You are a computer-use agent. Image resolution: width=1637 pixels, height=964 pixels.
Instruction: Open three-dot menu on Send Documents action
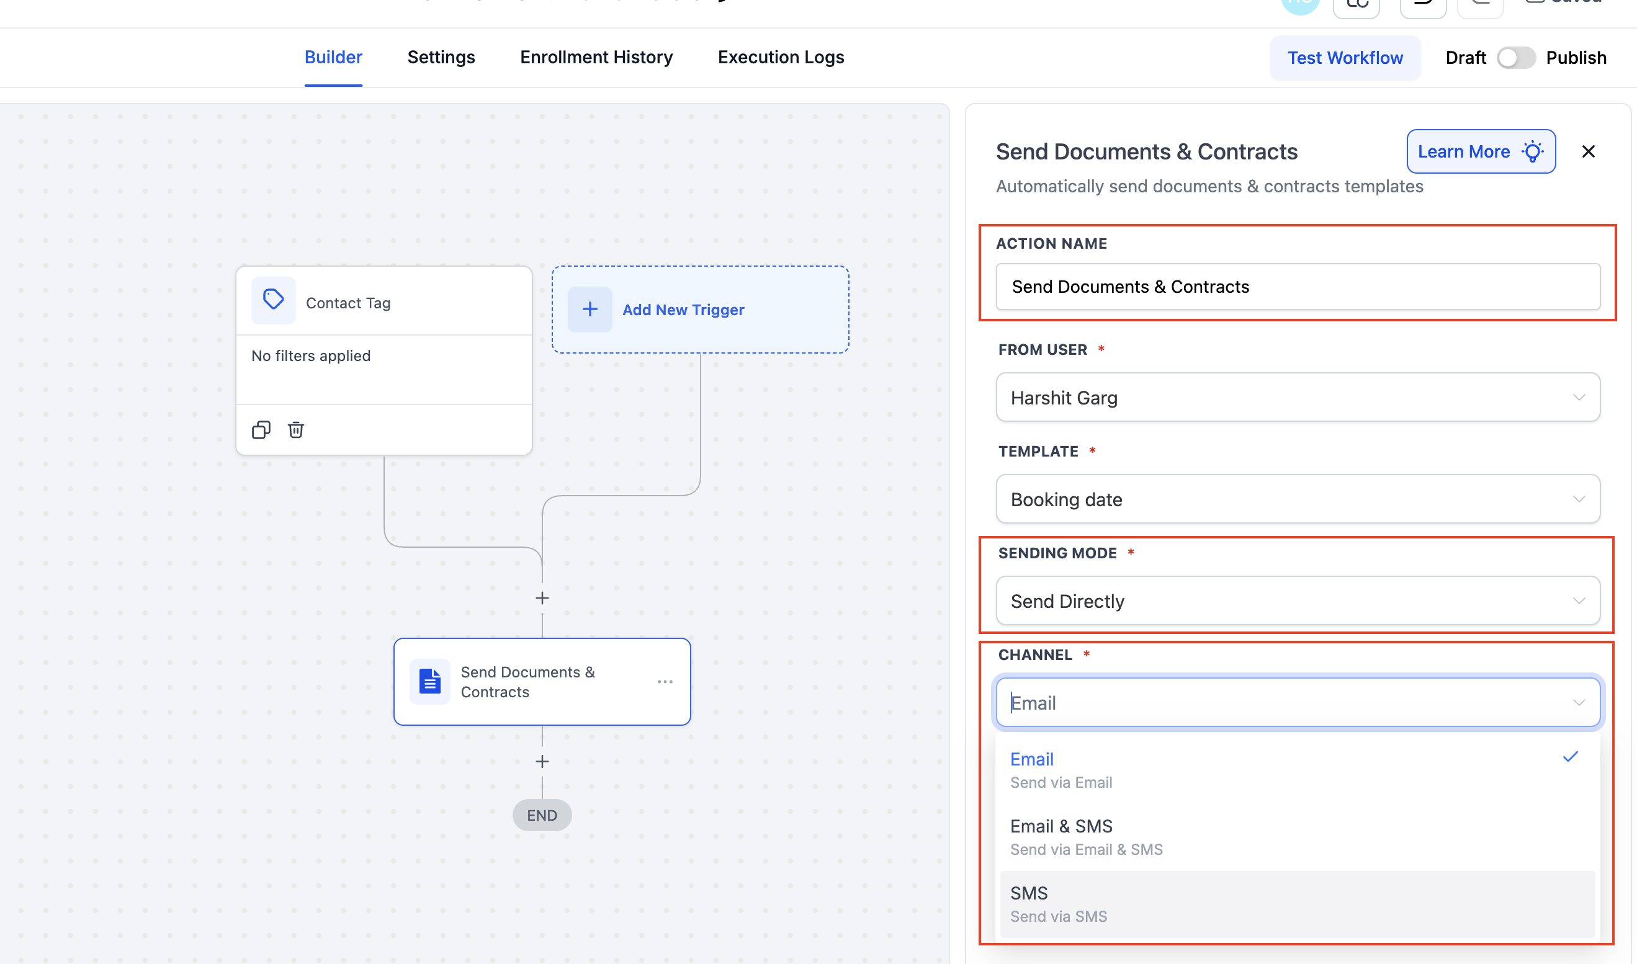(x=665, y=681)
